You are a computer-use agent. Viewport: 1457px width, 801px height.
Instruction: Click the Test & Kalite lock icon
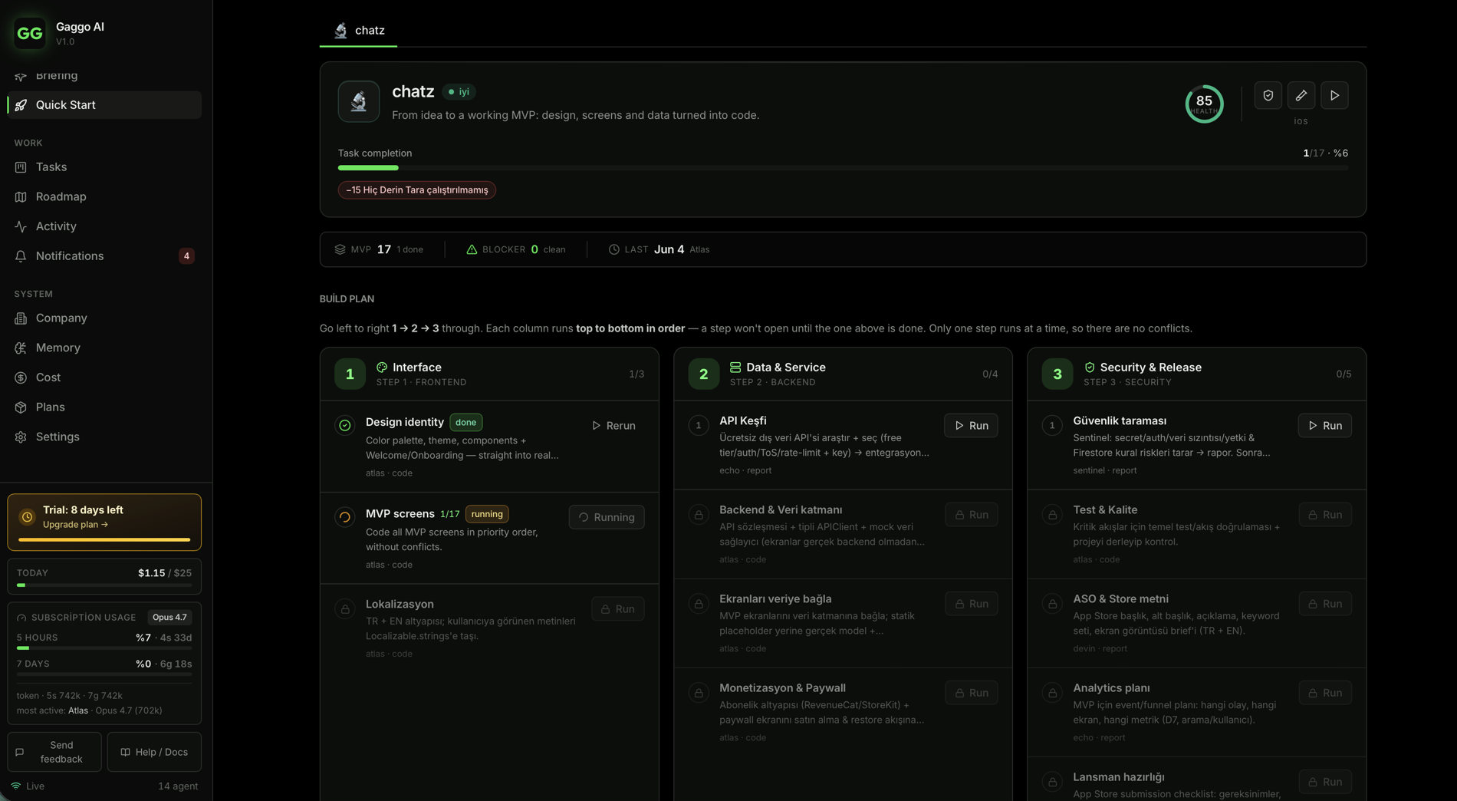pyautogui.click(x=1053, y=515)
